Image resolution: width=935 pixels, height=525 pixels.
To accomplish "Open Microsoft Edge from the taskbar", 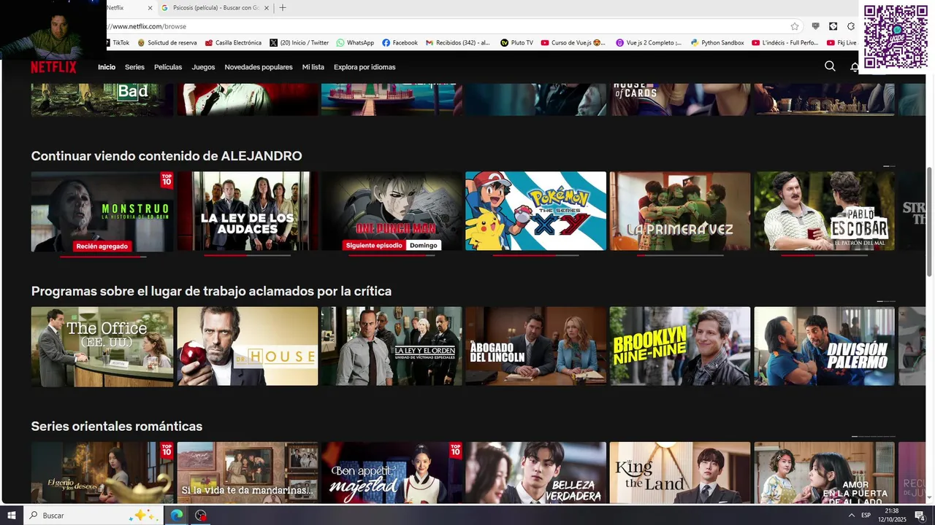I will [x=177, y=516].
